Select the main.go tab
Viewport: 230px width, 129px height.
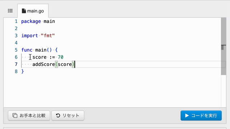tap(33, 11)
